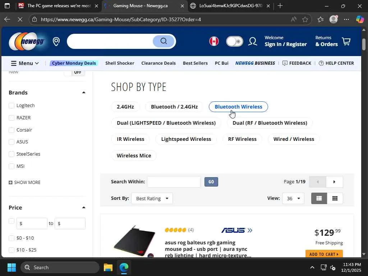Select Bluetooth Wireless type filter

pos(238,107)
